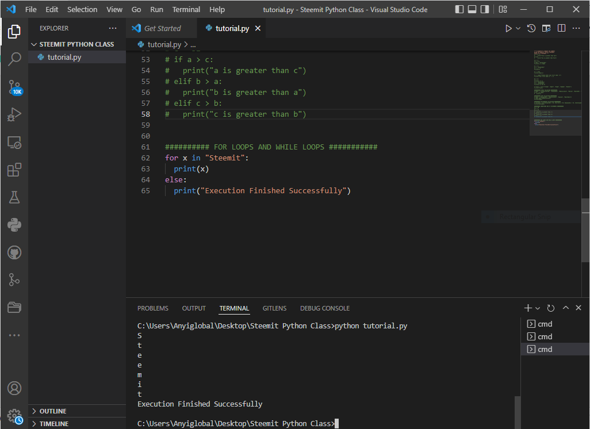Toggle the secondary sidebar layout button

pyautogui.click(x=485, y=10)
